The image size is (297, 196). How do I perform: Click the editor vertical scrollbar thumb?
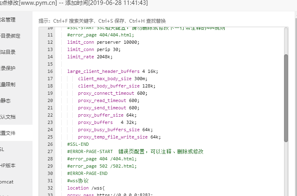(286, 98)
